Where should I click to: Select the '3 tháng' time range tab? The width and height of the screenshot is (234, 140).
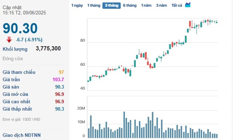click(x=111, y=6)
